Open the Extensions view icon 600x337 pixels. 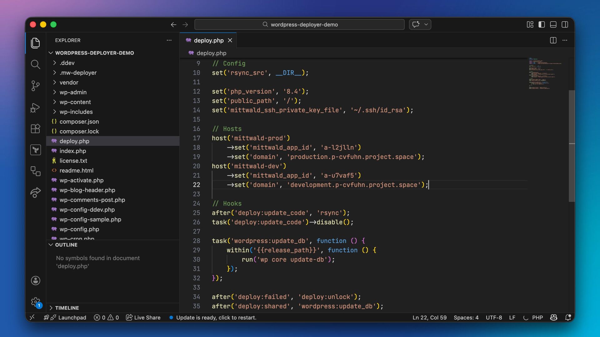click(35, 129)
